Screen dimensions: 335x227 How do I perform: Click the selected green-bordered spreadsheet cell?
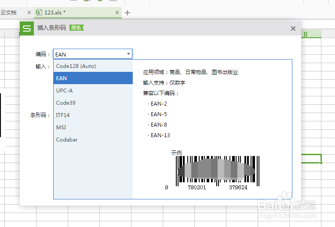(x=311, y=159)
